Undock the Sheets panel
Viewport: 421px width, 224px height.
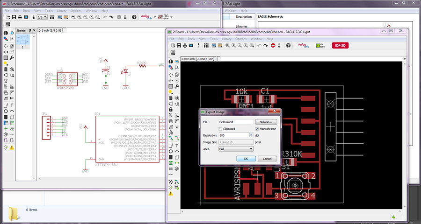[x=30, y=30]
